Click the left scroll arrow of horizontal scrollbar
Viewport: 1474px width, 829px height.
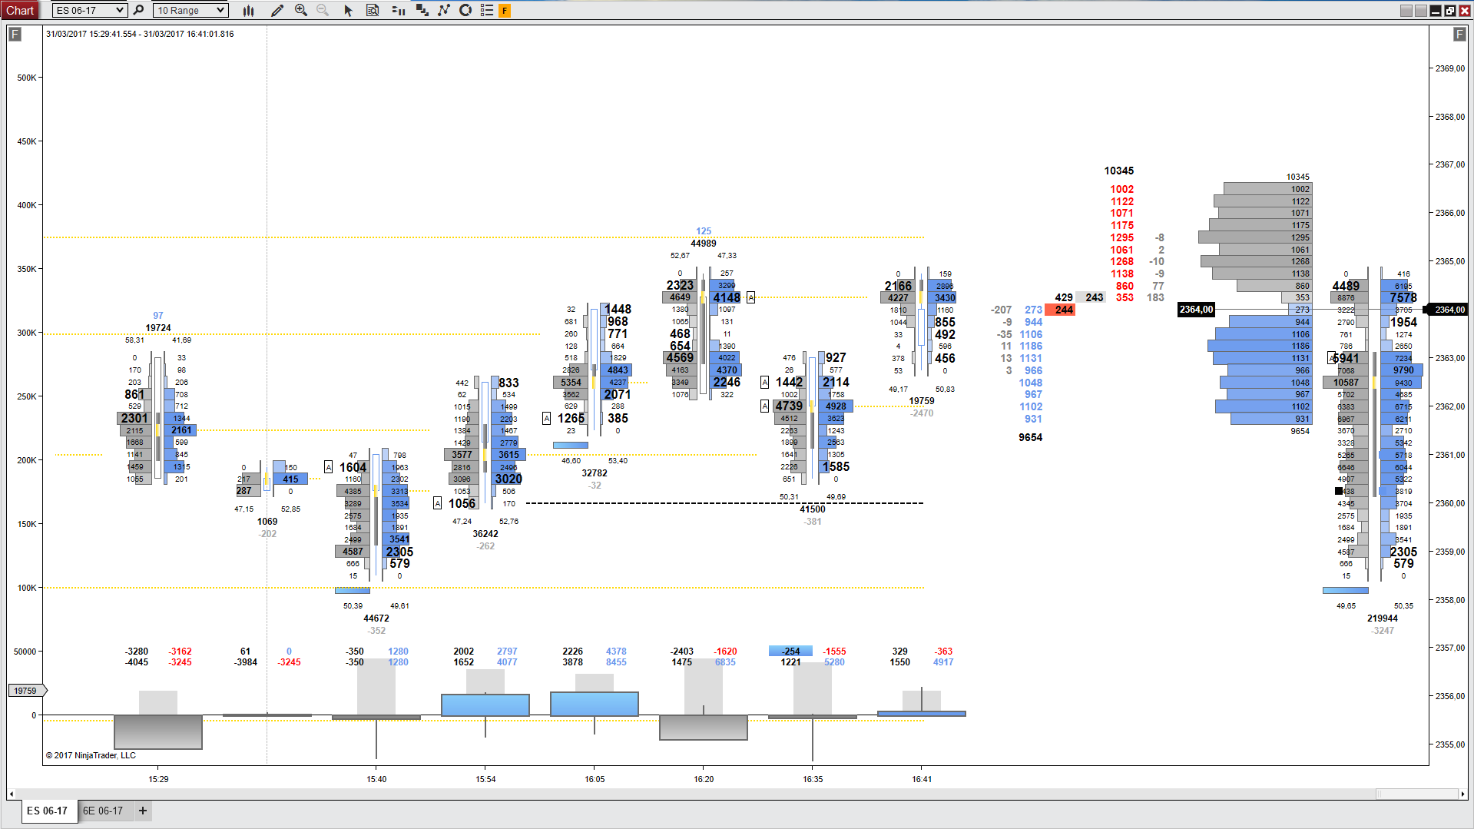click(12, 794)
